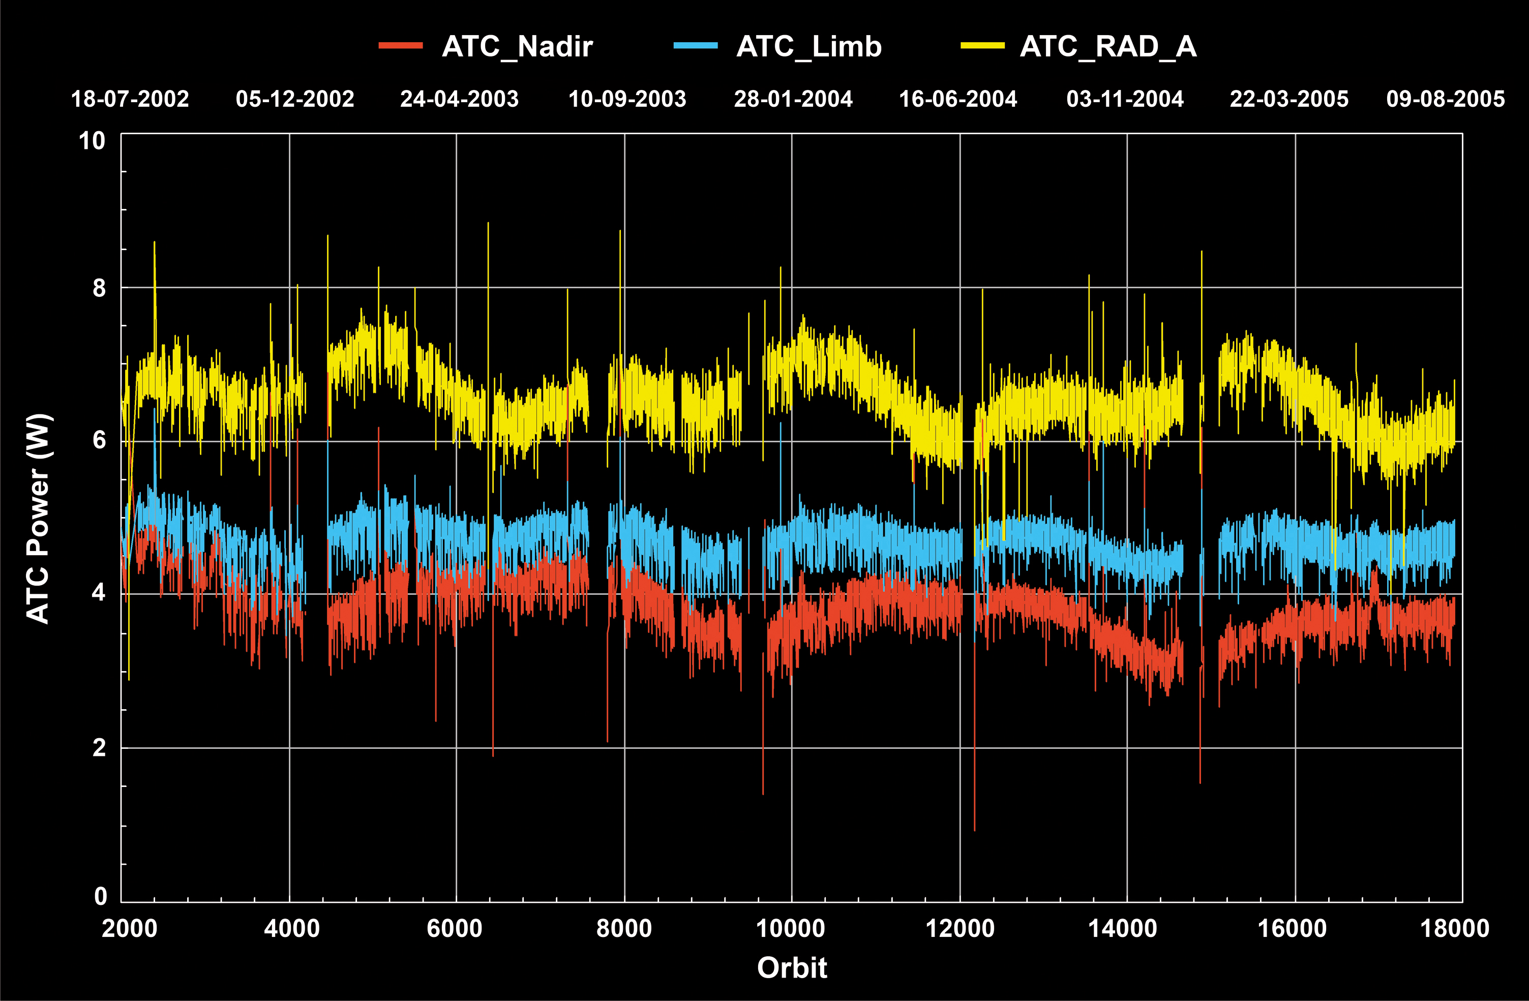Click the yellow ATC_RAD_A legend swatch
The image size is (1529, 1001).
[x=982, y=46]
